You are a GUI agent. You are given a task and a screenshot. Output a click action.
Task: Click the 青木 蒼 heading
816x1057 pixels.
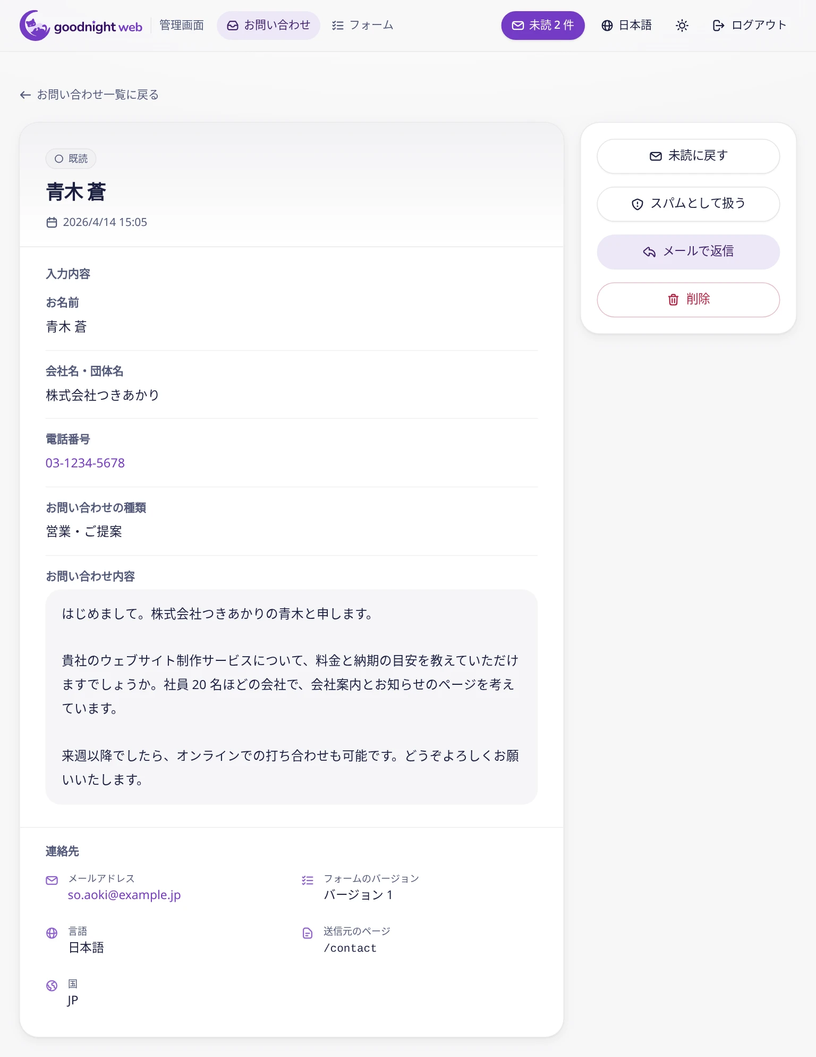[x=76, y=192]
